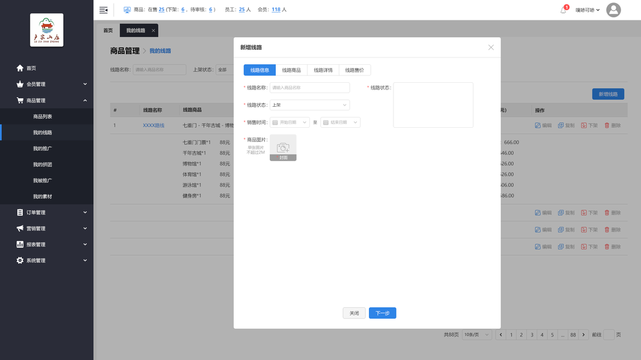Click the large 线路状态 text area
This screenshot has width=641, height=360.
(x=433, y=105)
